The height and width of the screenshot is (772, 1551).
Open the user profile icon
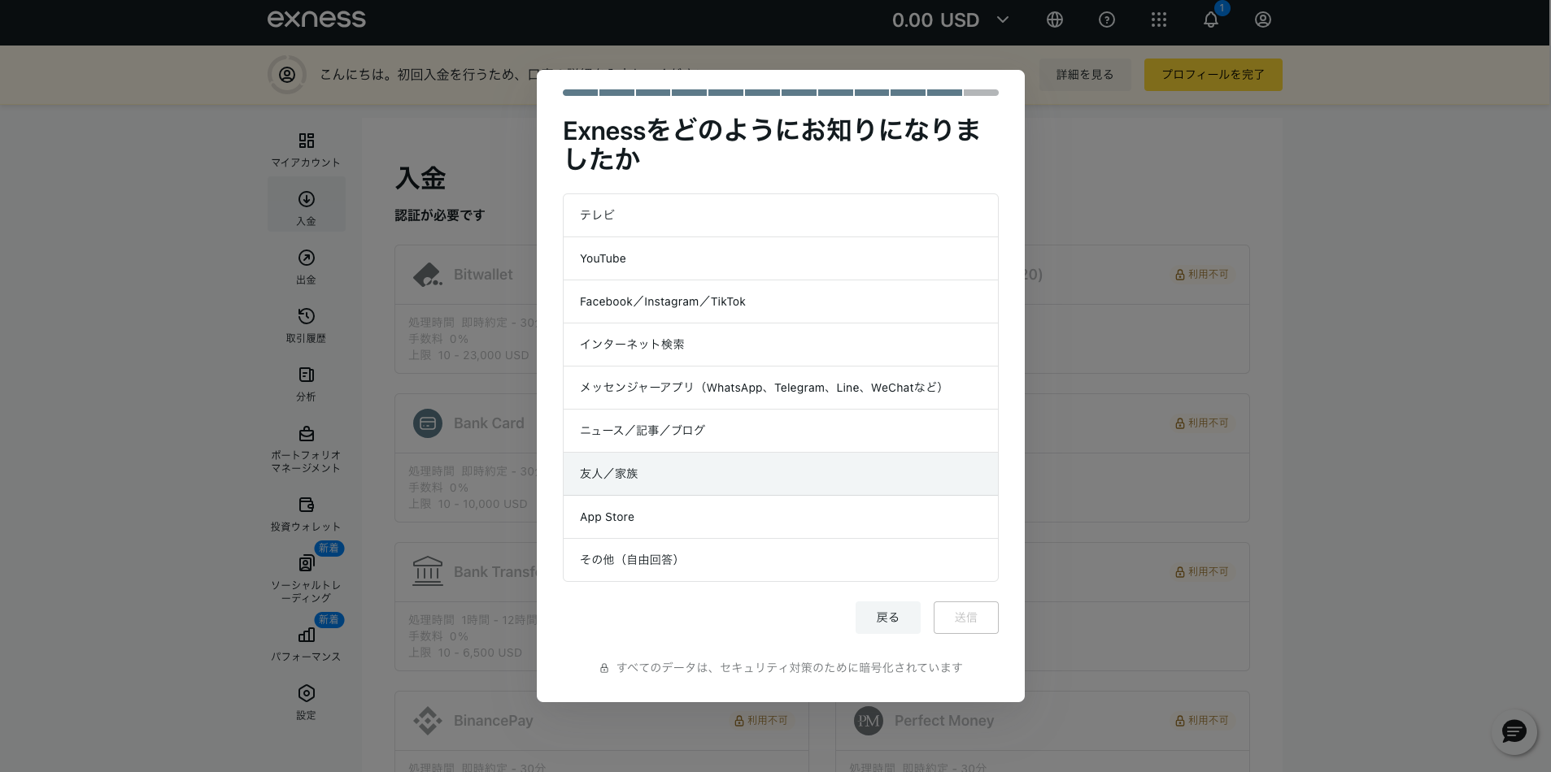(1262, 20)
